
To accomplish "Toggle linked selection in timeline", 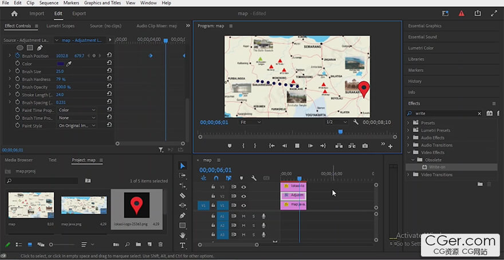I will (229, 178).
